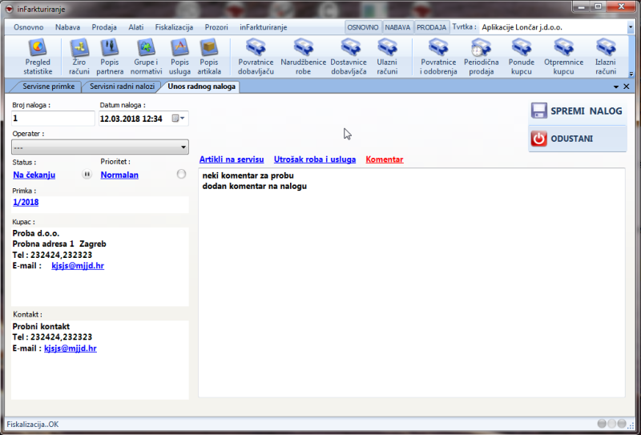Image resolution: width=641 pixels, height=435 pixels.
Task: Toggle the OSNOVNO toolbar button
Action: pyautogui.click(x=364, y=27)
